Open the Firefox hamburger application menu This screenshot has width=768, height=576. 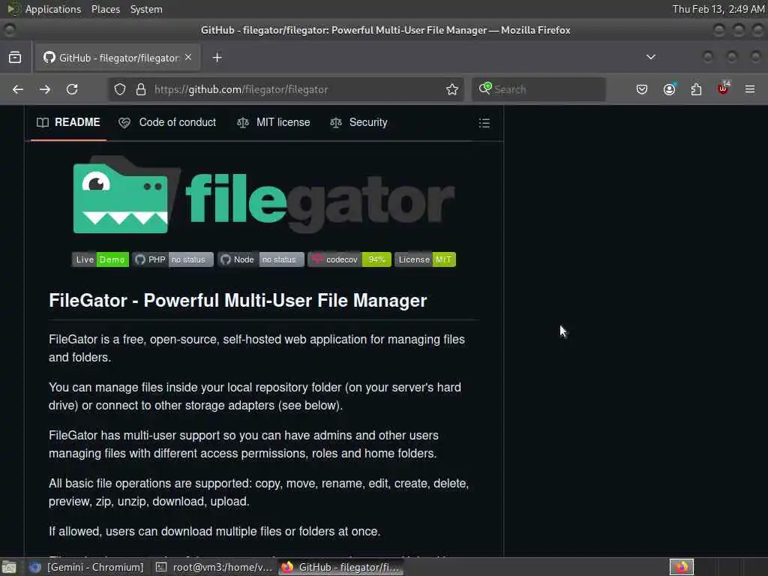pos(750,89)
